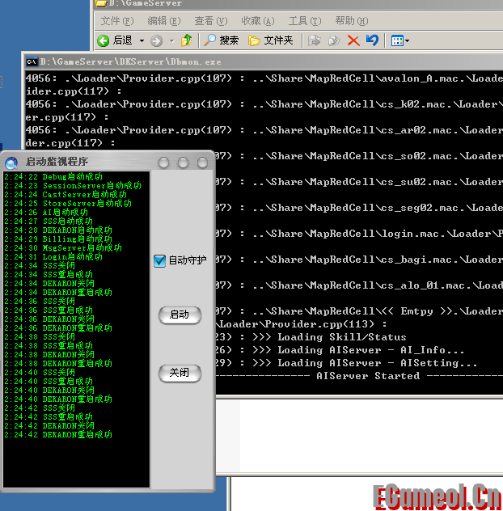This screenshot has height=511, width=503.
Task: Click the red X delete icon
Action: (x=353, y=40)
